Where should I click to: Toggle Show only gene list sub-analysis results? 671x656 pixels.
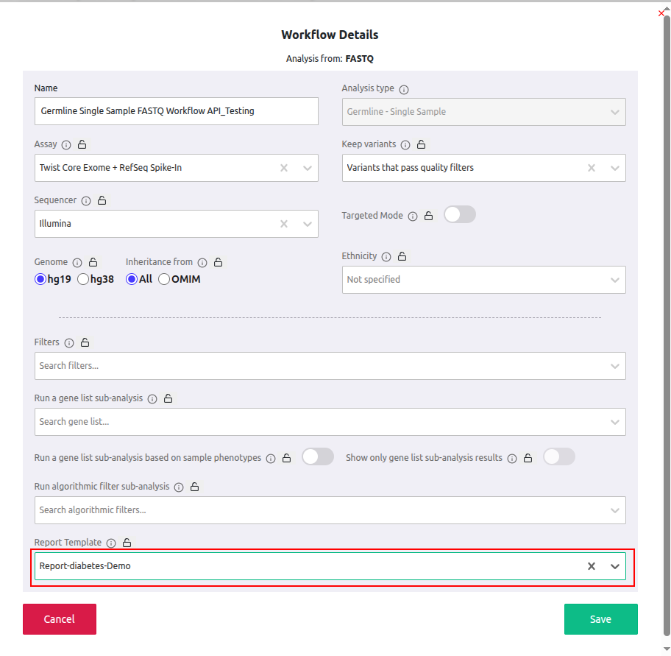(558, 457)
